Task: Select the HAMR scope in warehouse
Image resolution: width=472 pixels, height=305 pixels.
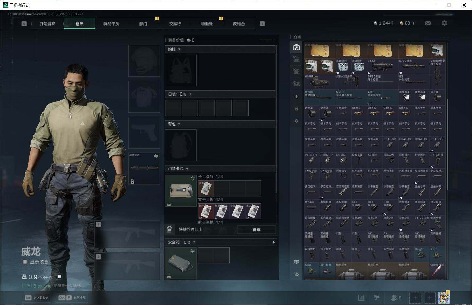Action: click(319, 81)
